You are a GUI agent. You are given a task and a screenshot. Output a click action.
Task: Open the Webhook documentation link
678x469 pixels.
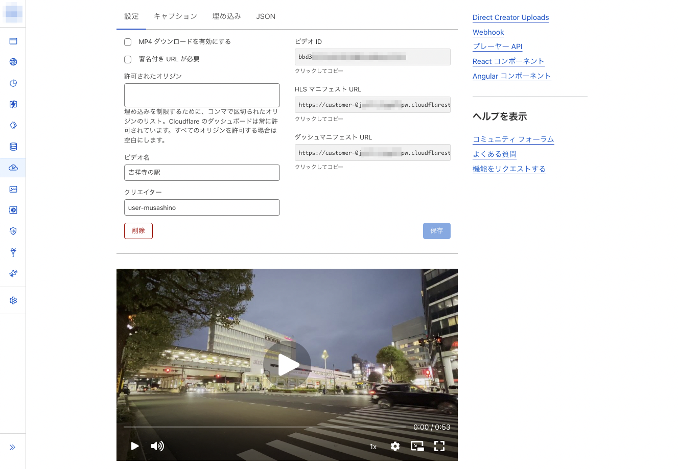pyautogui.click(x=488, y=32)
